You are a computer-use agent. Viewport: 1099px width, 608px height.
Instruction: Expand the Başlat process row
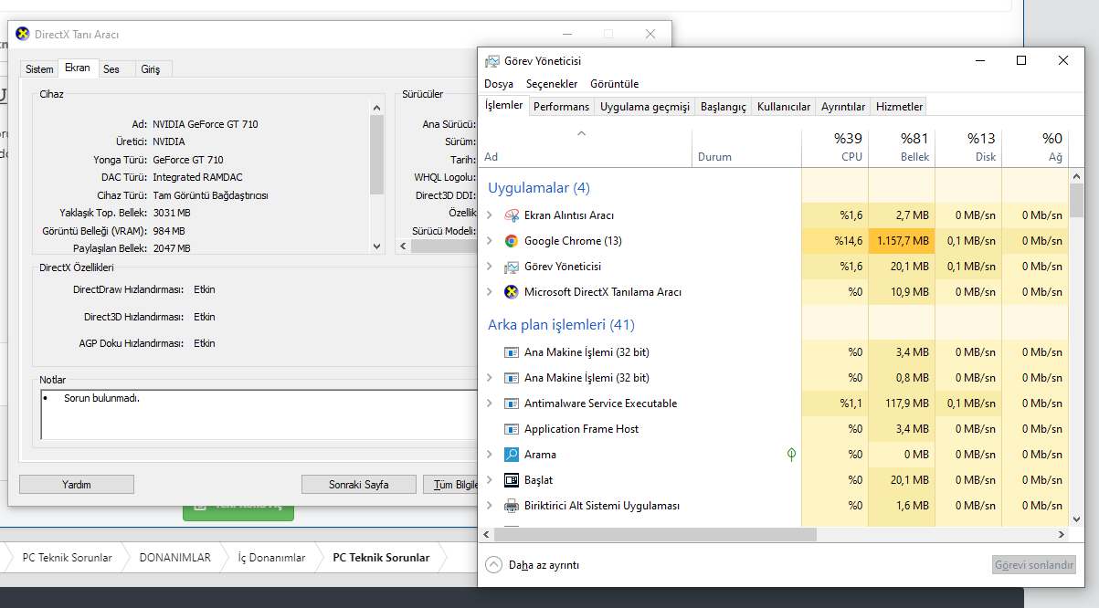(x=490, y=480)
